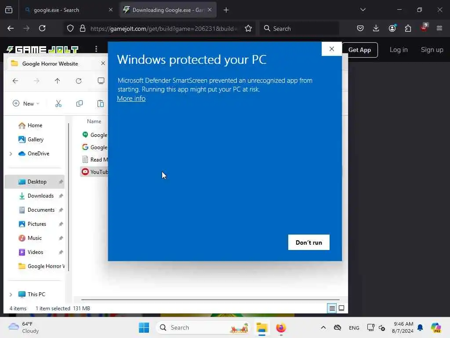This screenshot has height=338, width=450.
Task: Close the SmartScreen dialog with X
Action: point(332,49)
